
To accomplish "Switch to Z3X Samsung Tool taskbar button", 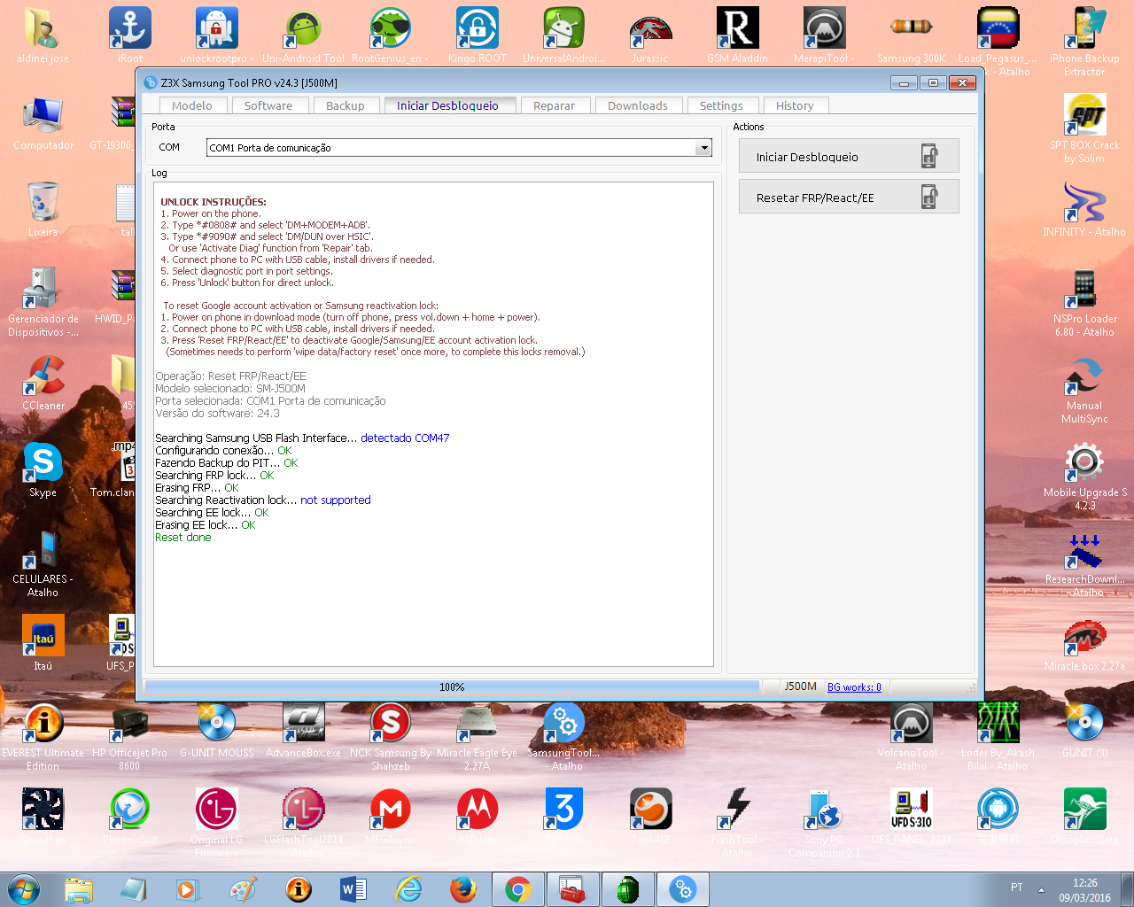I will [x=683, y=889].
